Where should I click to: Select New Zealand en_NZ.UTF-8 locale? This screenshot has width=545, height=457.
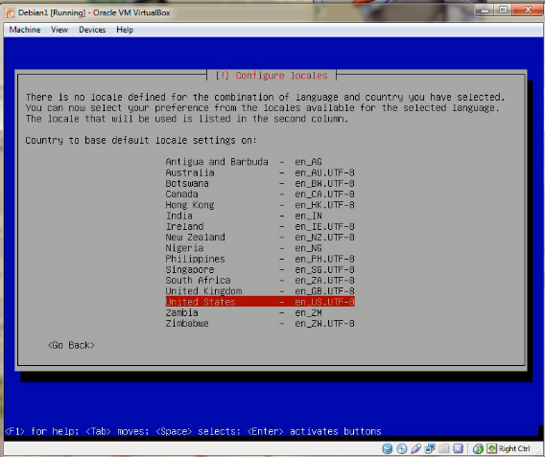[260, 237]
